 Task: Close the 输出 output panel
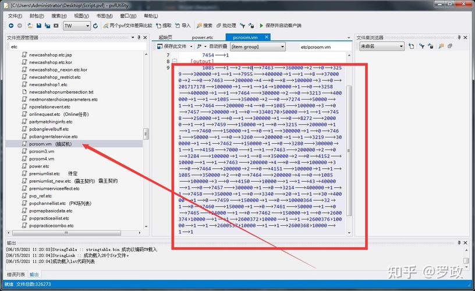tap(465, 243)
